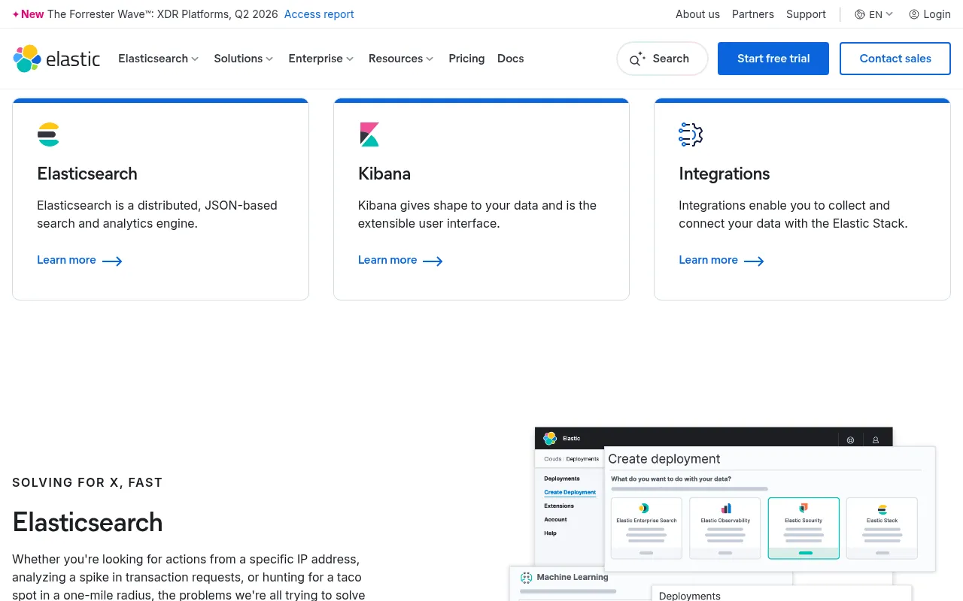Open the Enterprise dropdown menu
This screenshot has width=963, height=601.
321,59
